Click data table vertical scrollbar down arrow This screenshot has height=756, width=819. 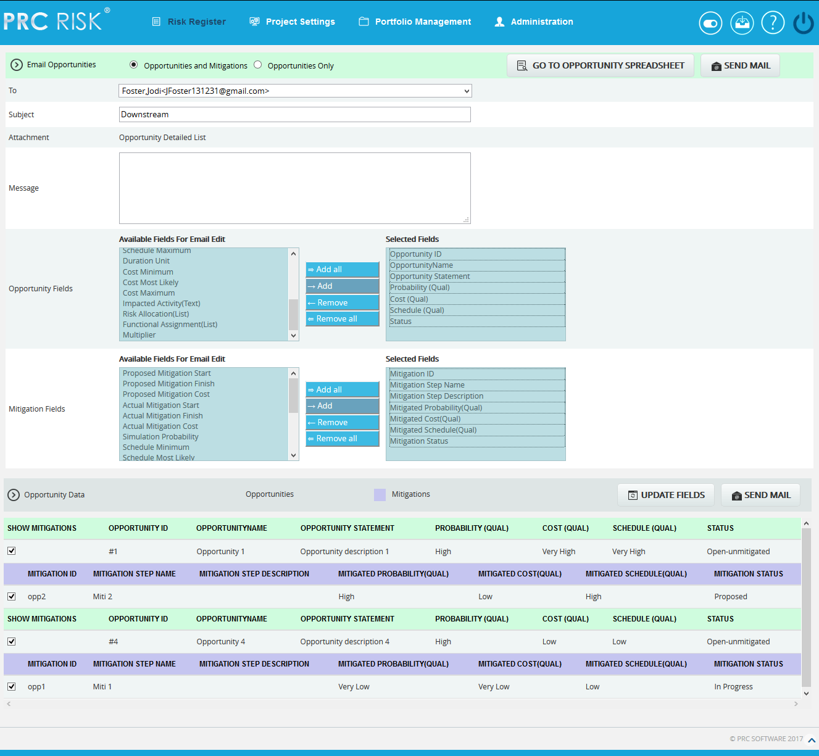click(x=806, y=694)
